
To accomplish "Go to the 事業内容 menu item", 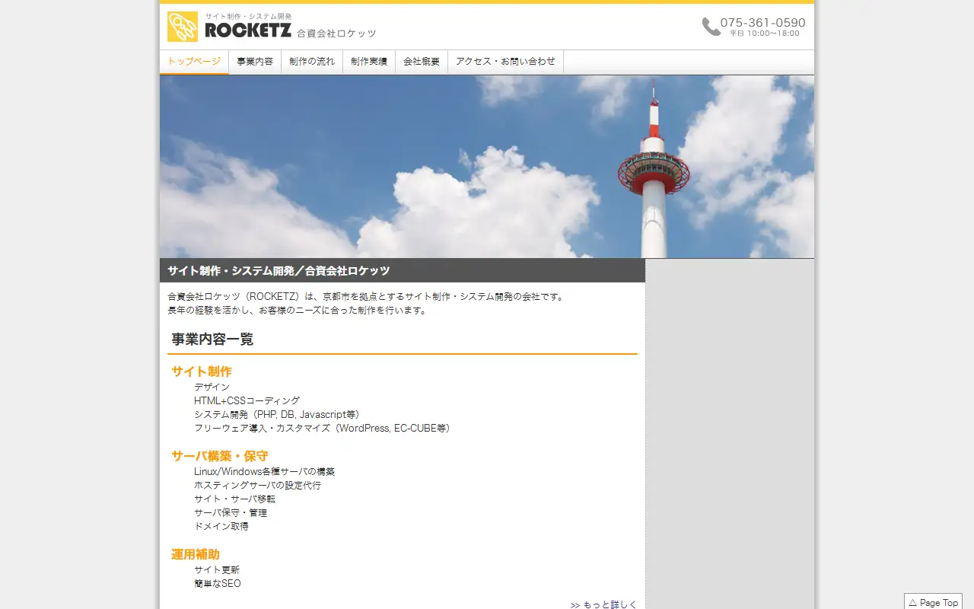I will pyautogui.click(x=255, y=62).
